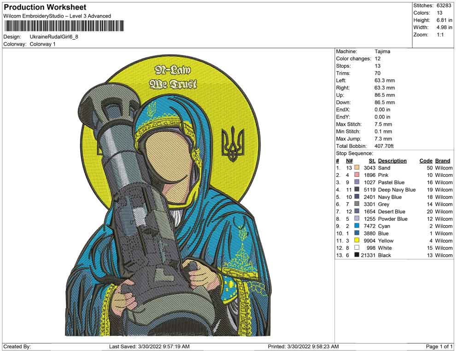Click the 'St.' column header
456x351 pixels.
[x=372, y=161]
